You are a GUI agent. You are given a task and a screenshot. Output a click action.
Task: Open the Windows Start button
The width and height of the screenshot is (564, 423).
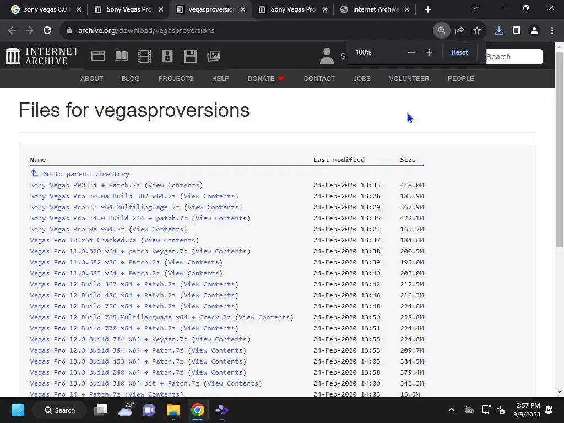pos(18,410)
